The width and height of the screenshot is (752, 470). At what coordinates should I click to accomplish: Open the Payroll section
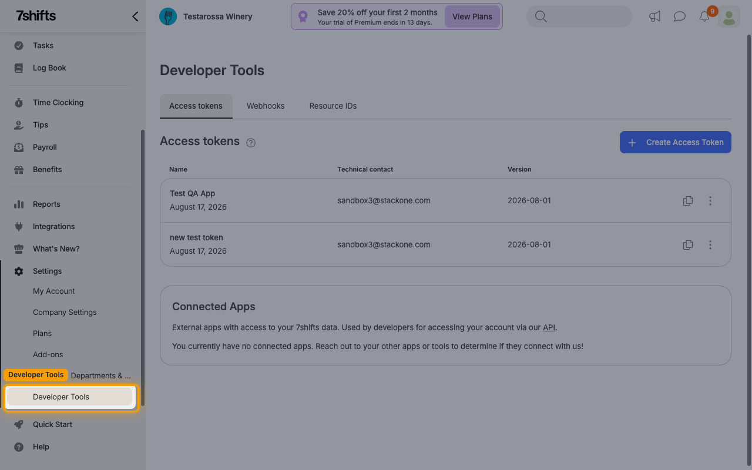coord(45,147)
